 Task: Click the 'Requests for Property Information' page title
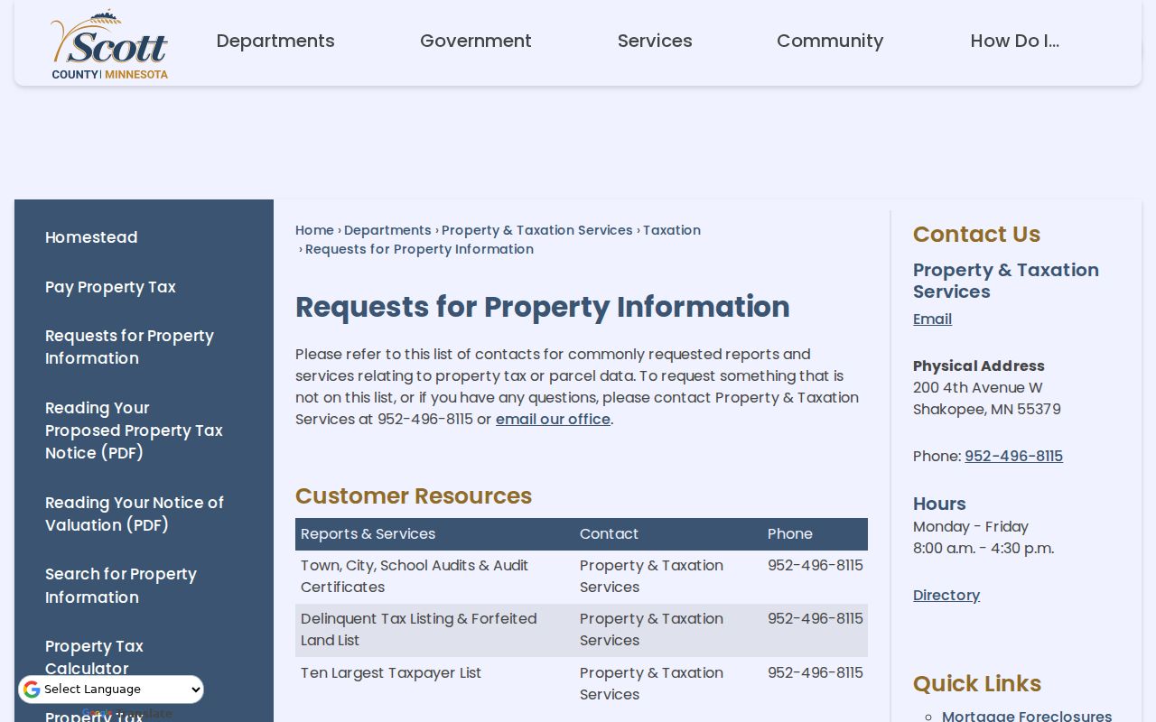[543, 307]
